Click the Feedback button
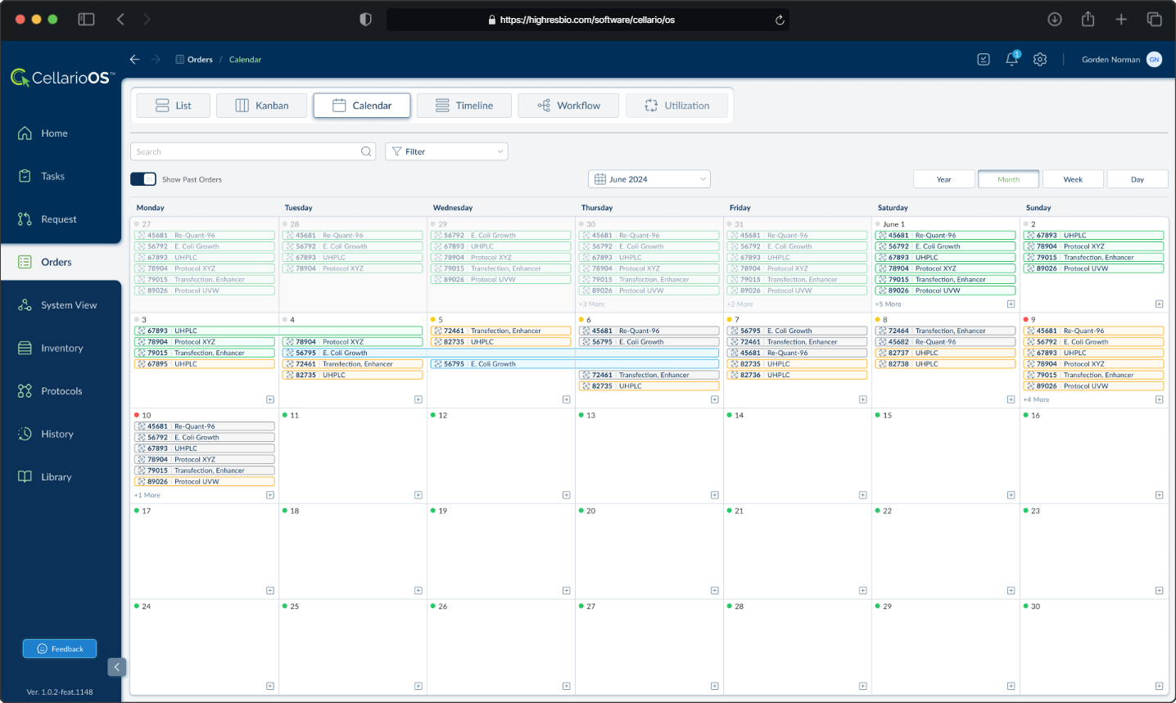Viewport: 1176px width, 703px height. (x=59, y=648)
